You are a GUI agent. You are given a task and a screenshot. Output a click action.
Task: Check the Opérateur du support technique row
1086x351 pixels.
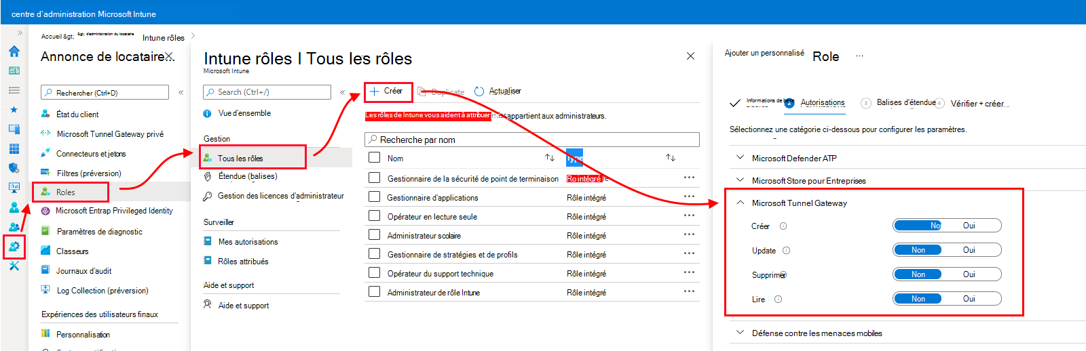click(374, 272)
